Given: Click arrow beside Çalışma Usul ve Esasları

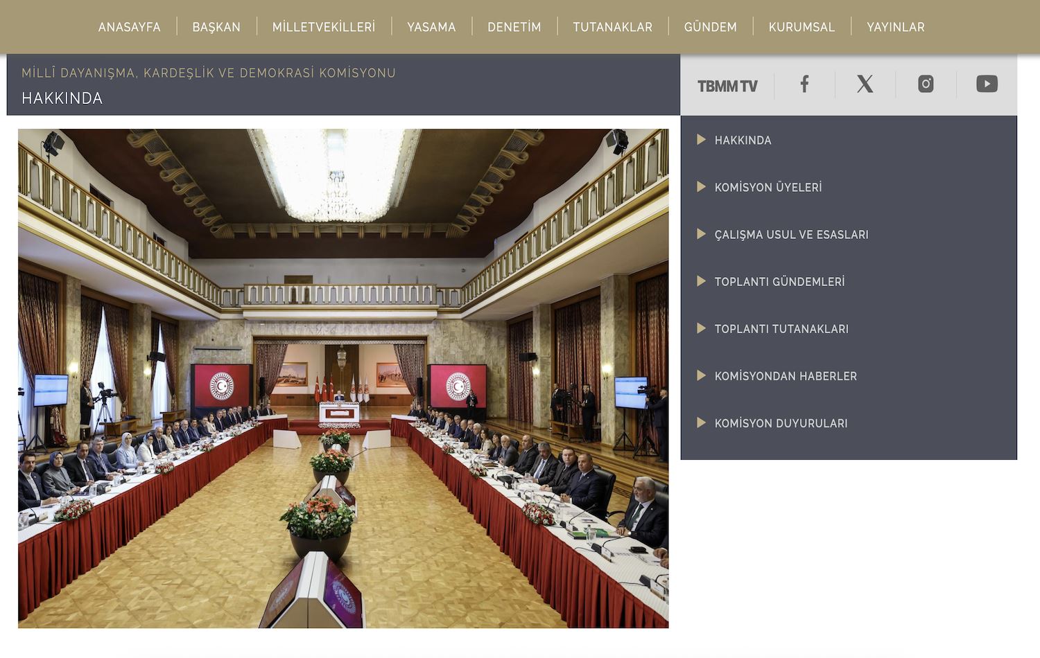Looking at the screenshot, I should (701, 234).
